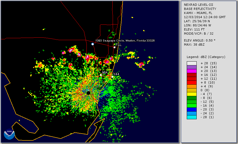Select the +8 (10) bright red swatch

[191, 82]
